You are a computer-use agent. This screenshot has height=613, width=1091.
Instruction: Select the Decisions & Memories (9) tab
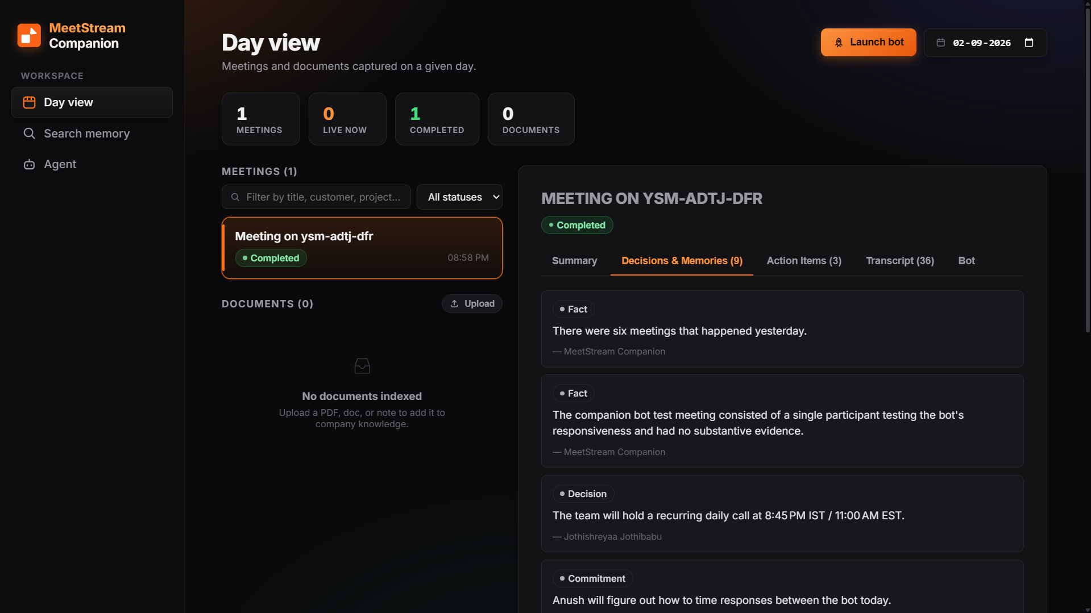(682, 261)
